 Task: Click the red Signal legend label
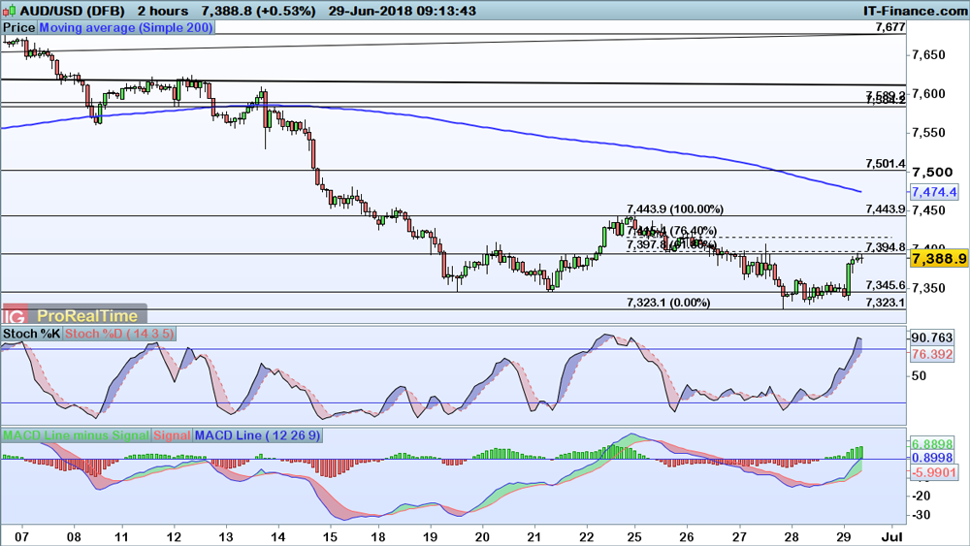(x=172, y=435)
